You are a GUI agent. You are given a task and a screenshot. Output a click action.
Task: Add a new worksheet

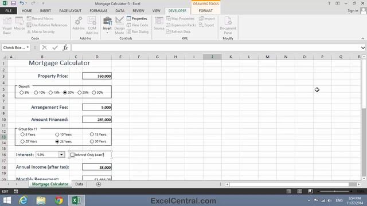pos(99,184)
